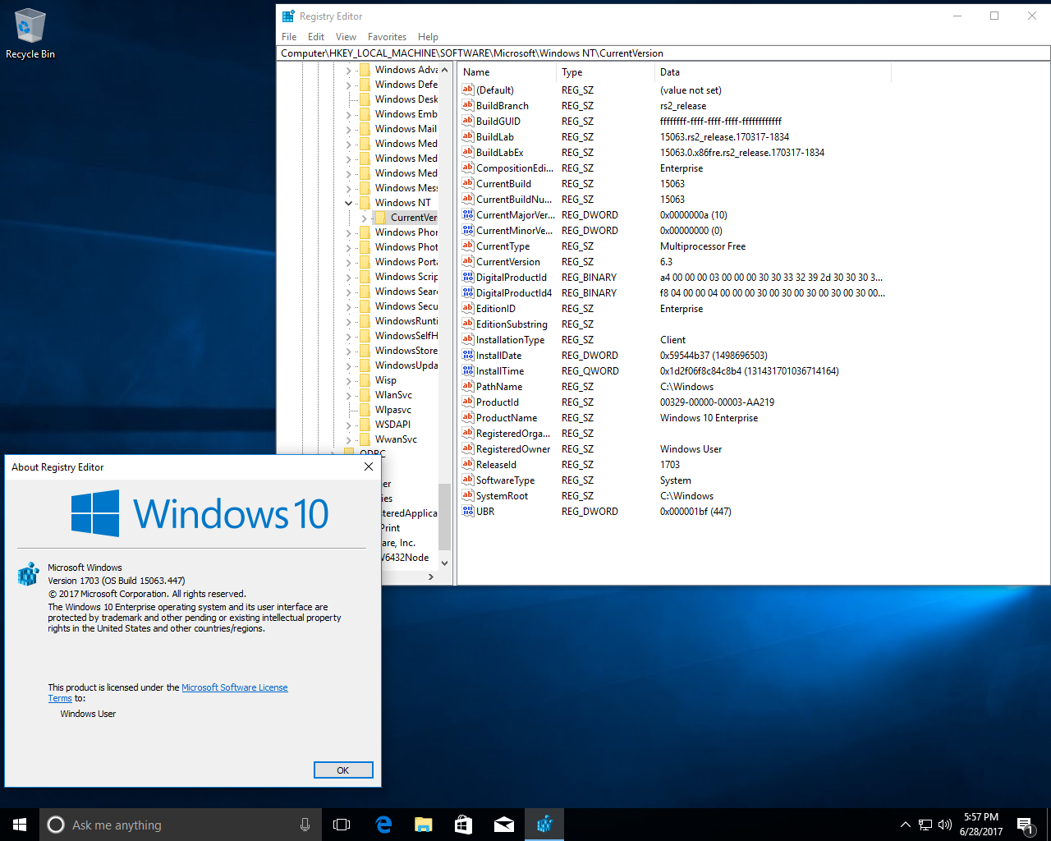The image size is (1051, 841).
Task: Select the SystemRoot value name
Action: (x=502, y=495)
